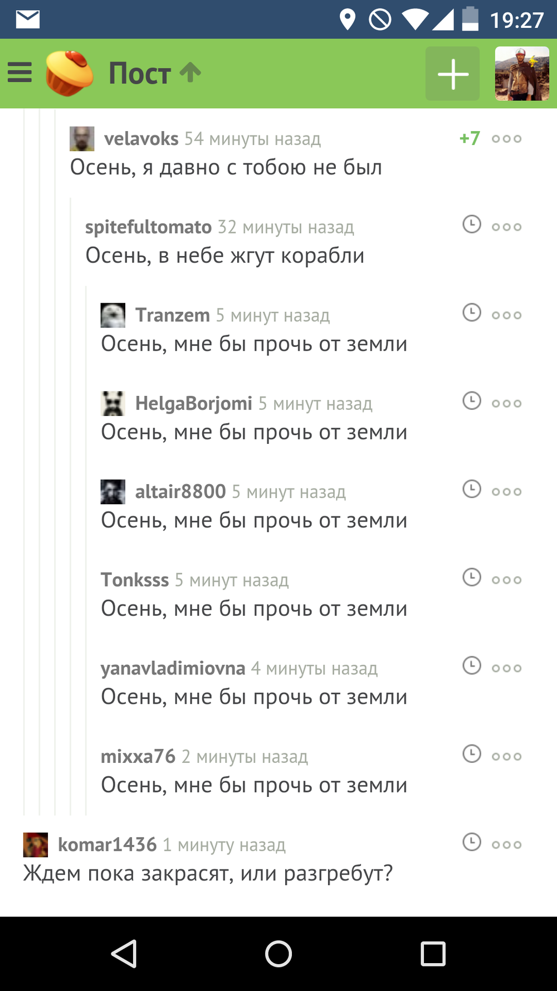Screen dimensions: 557x991
Task: Open three-dot menu on velavoks comment
Action: 506,139
